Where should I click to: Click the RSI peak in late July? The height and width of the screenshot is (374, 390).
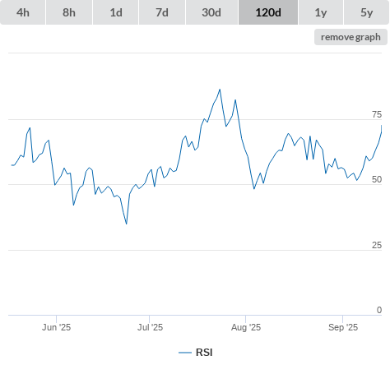[x=220, y=90]
